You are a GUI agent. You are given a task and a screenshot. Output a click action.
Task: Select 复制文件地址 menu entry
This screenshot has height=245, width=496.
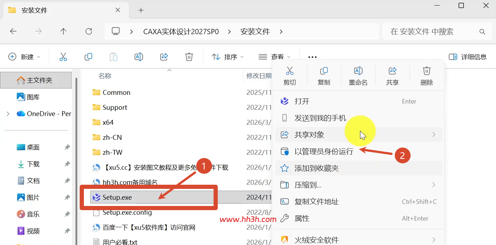[359, 202]
